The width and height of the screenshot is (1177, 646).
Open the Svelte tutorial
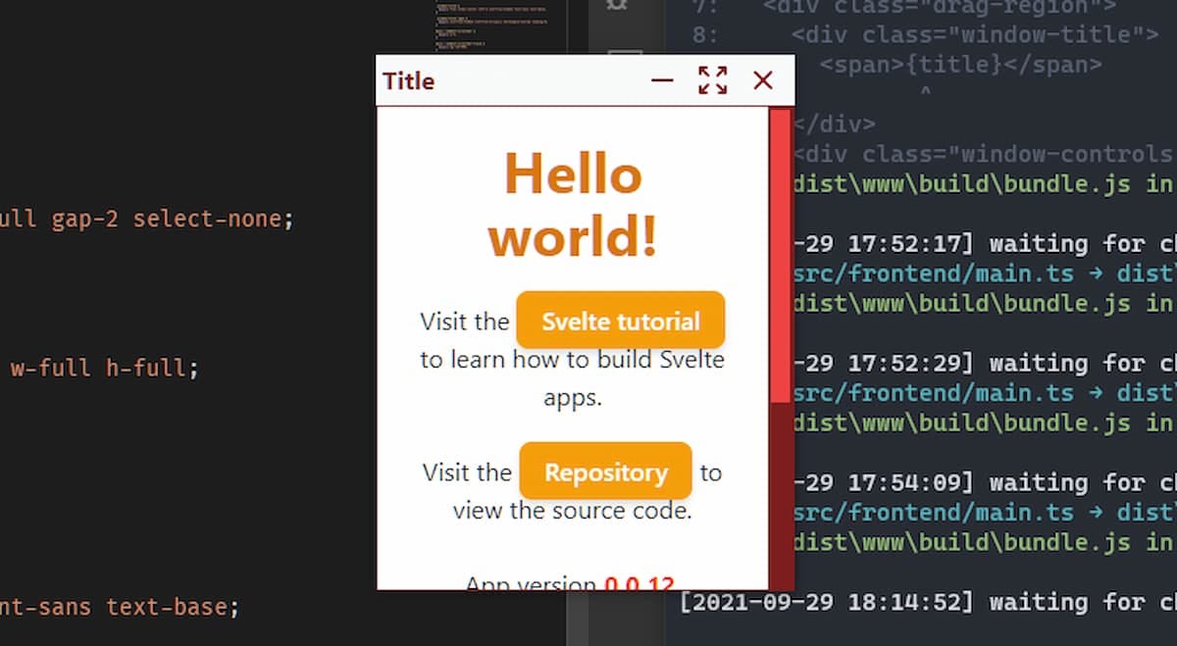coord(619,321)
